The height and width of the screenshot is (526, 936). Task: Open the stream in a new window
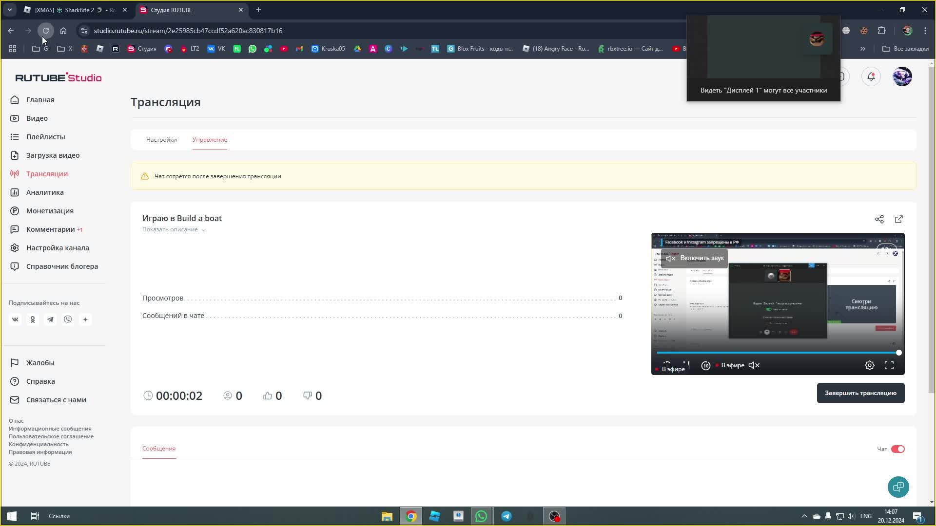(x=898, y=219)
